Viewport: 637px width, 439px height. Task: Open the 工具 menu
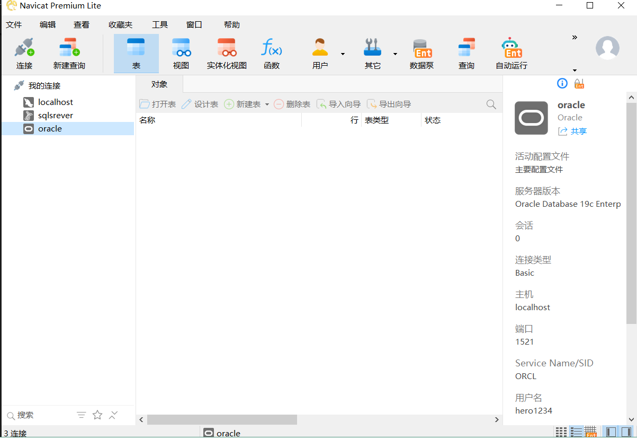(x=160, y=24)
